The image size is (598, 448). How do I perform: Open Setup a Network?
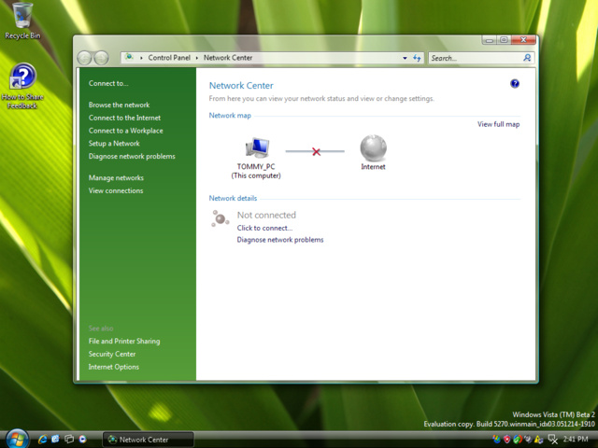[114, 143]
